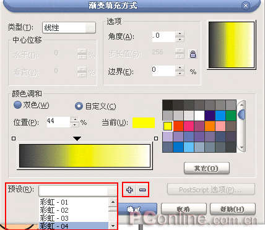This screenshot has width=265, height=230.
Task: Increase the 角度(A) angle value
Action: [x=180, y=34]
